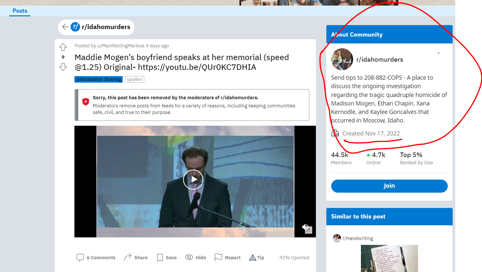482x272 pixels.
Task: Select the Information Sharing flair
Action: click(99, 79)
